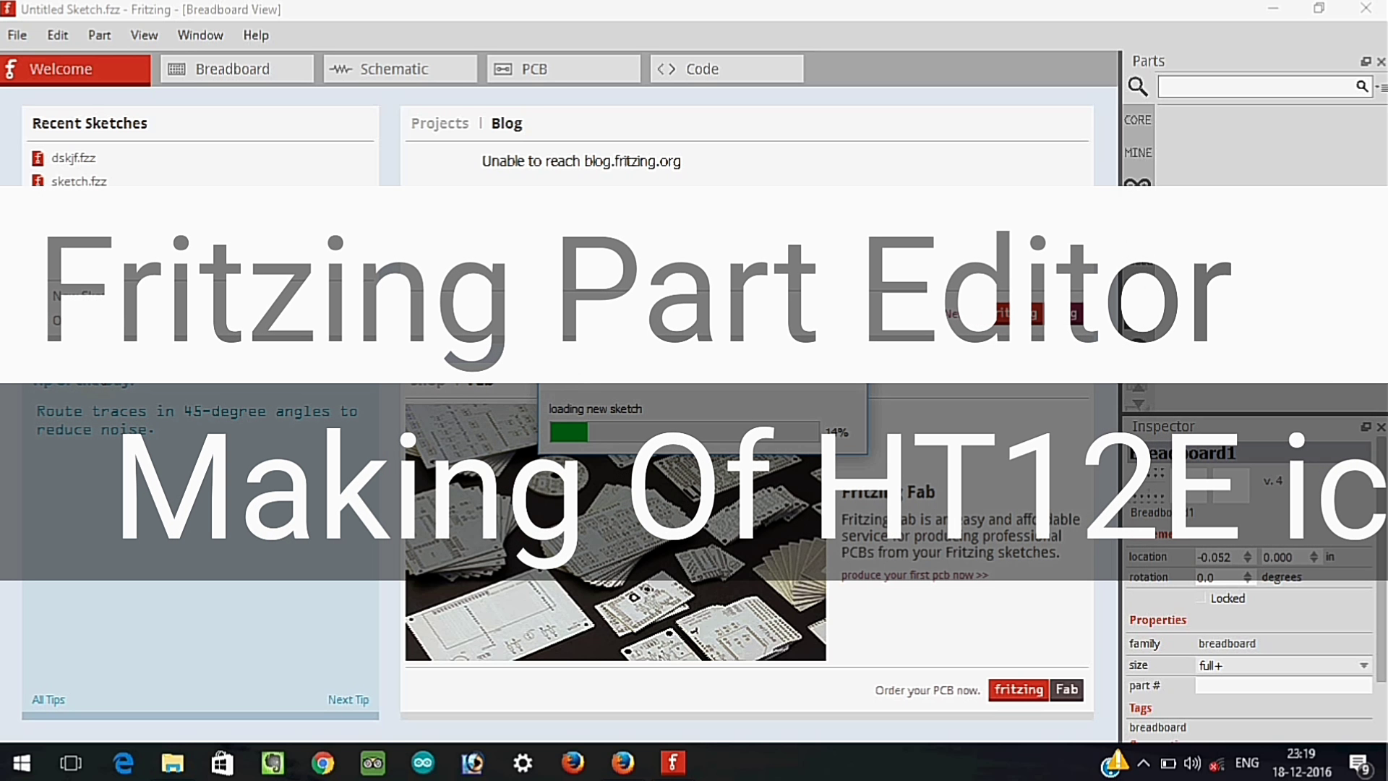The height and width of the screenshot is (781, 1388).
Task: Open the TripAdvisor app on the taskbar
Action: point(373,763)
